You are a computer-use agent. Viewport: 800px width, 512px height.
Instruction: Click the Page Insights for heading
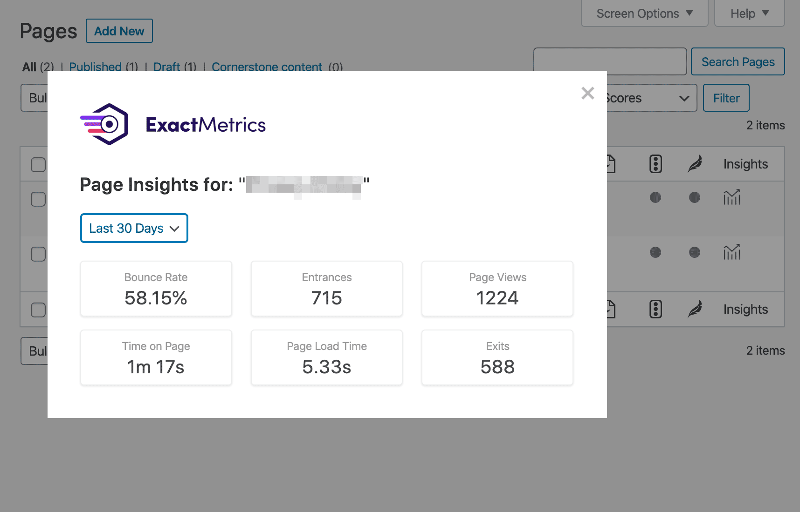click(x=225, y=185)
